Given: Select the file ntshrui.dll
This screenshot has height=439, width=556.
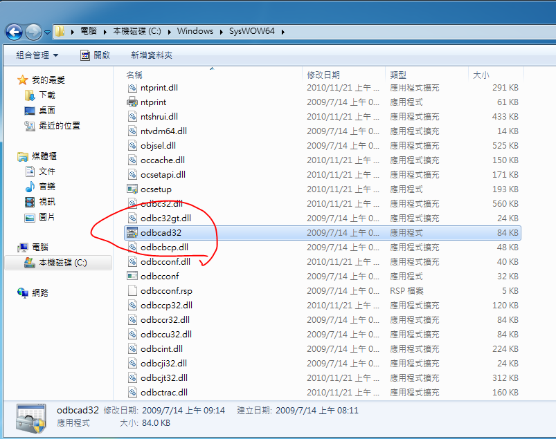Looking at the screenshot, I should [x=159, y=116].
